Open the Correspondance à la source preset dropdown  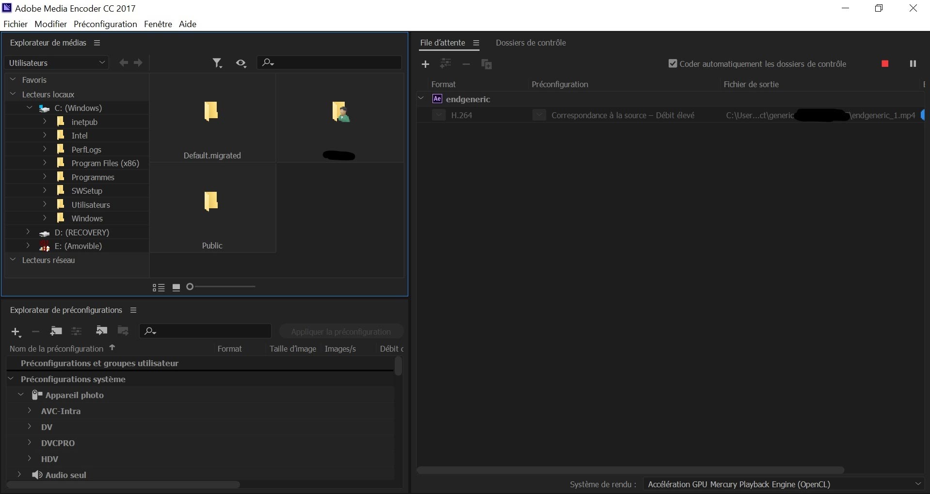(539, 115)
